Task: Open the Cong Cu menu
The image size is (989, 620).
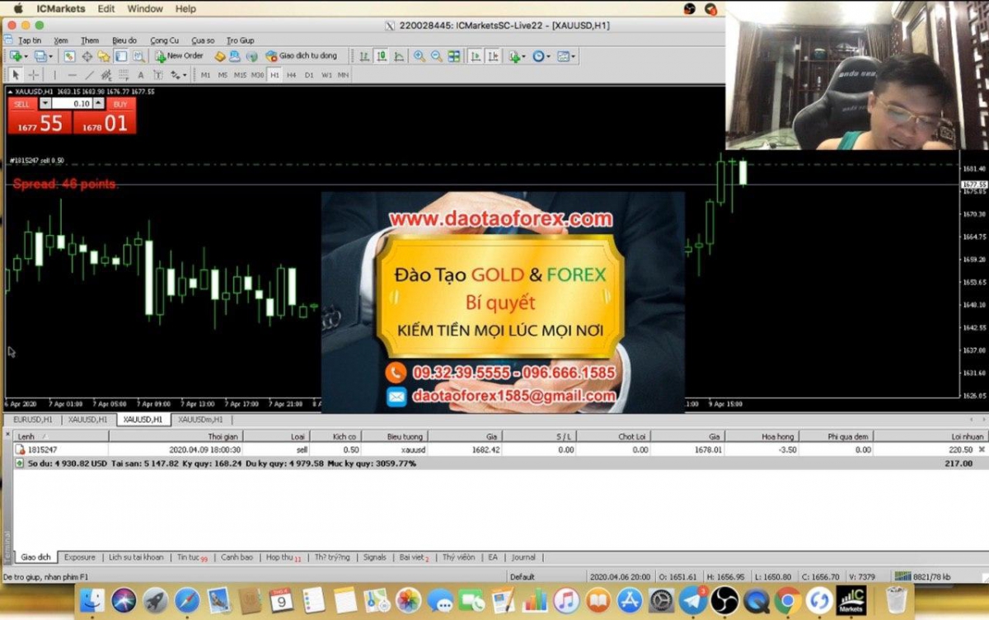Action: [x=165, y=40]
